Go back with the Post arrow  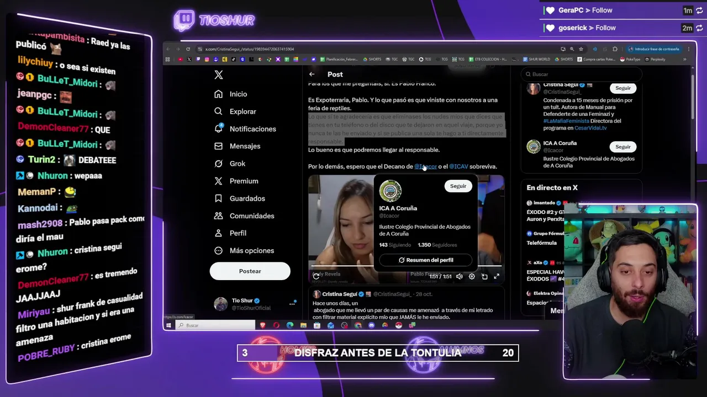312,74
